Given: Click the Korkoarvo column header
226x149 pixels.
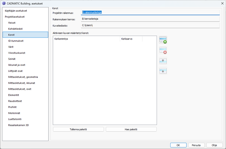Looking at the screenshot, I should coord(131,39).
